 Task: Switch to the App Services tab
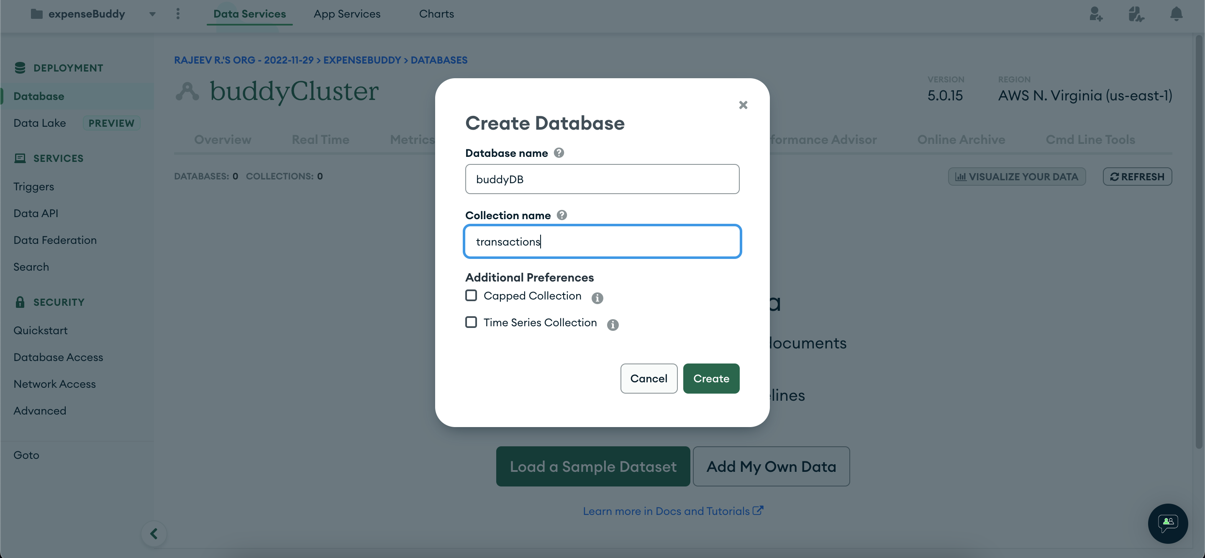tap(346, 14)
